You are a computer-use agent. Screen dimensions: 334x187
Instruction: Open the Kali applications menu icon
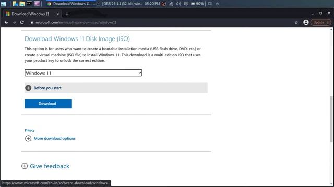(x=4, y=4)
